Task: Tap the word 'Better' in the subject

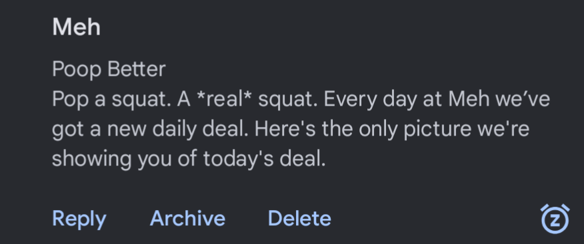Action: (x=137, y=69)
